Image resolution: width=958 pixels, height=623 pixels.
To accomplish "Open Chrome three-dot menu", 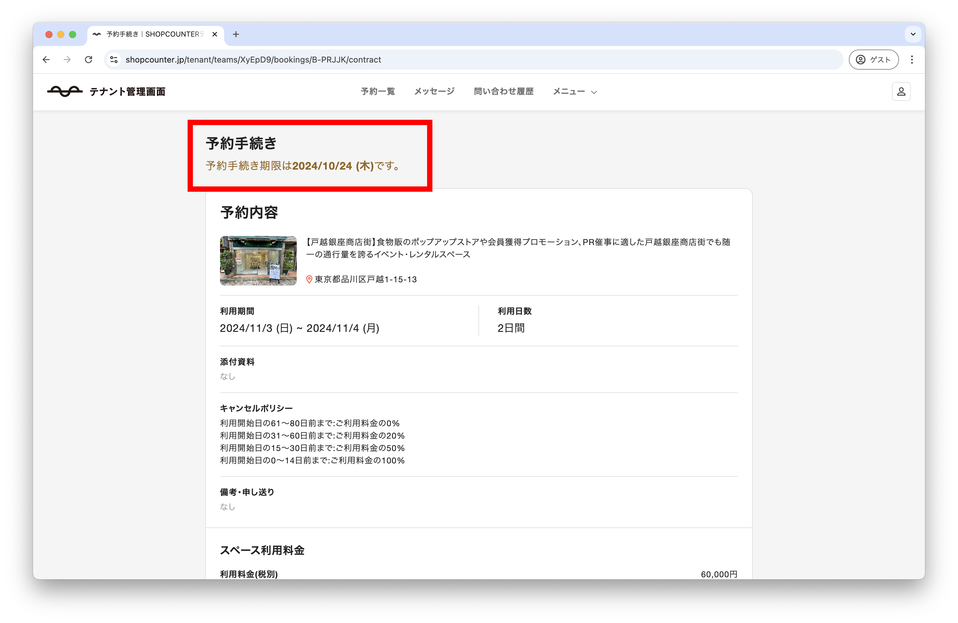I will coord(912,60).
